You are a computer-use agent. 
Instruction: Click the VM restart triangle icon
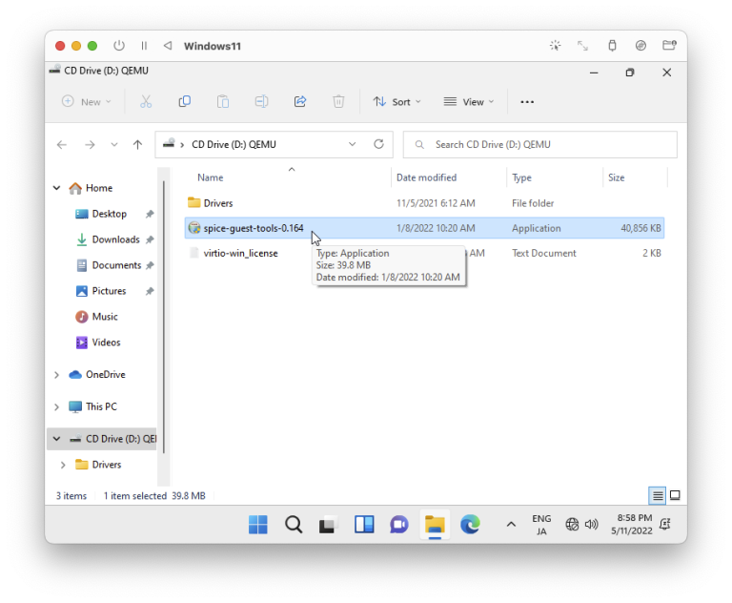point(168,46)
